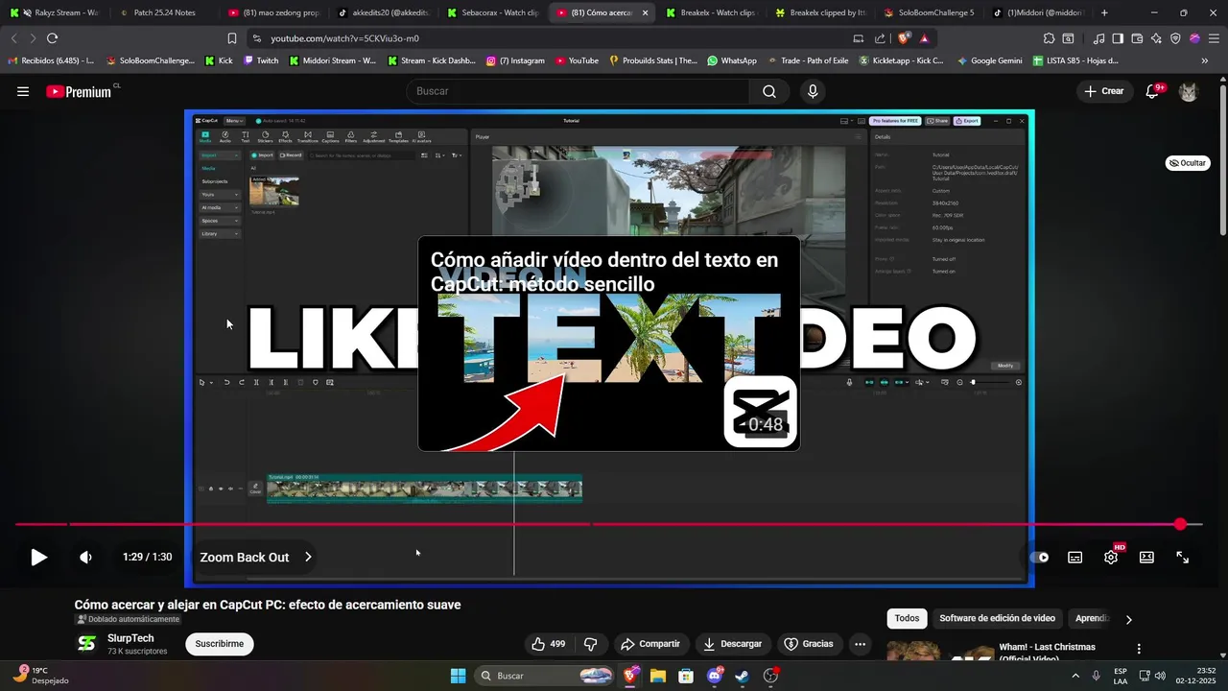Screen dimensions: 1228x691
Task: Open the Brave Shields lion icon
Action: [x=904, y=38]
